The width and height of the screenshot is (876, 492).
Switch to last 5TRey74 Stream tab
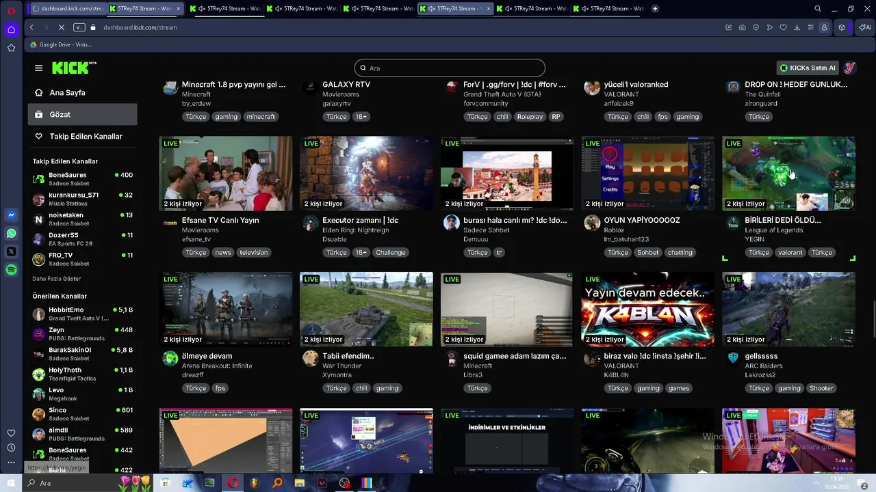click(x=608, y=9)
